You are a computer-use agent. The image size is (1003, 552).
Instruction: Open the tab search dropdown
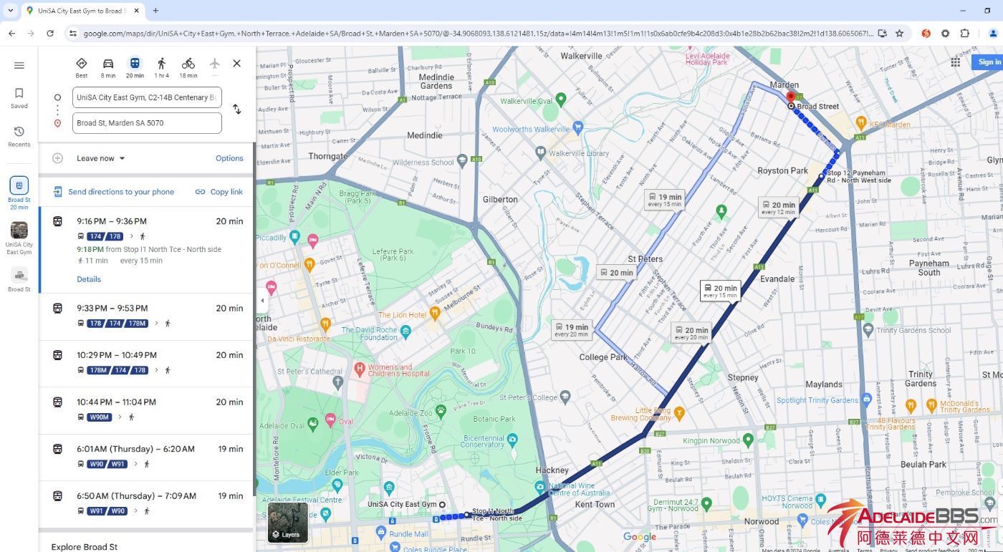(10, 11)
